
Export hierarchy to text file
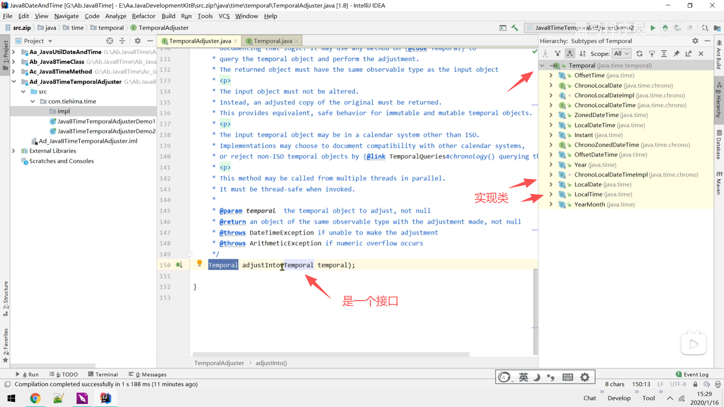[688, 54]
